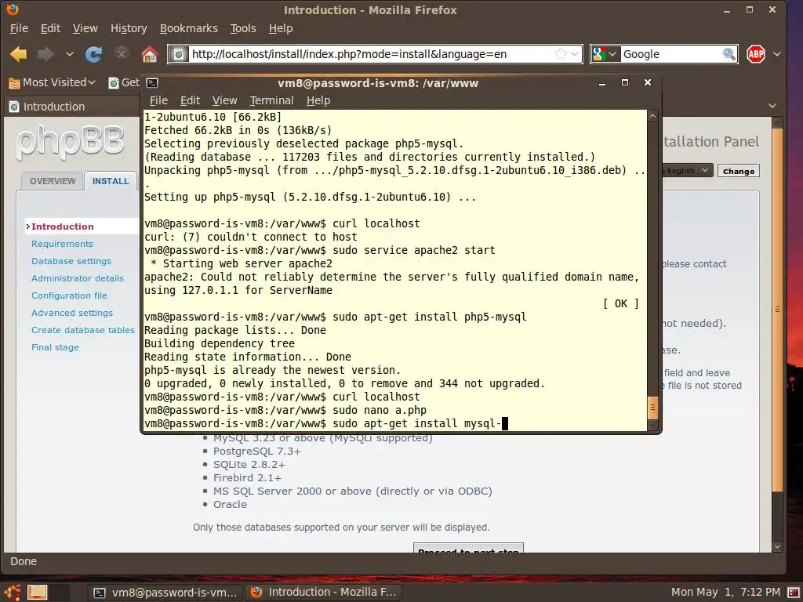
Task: Maximize the terminal window
Action: pyautogui.click(x=625, y=82)
